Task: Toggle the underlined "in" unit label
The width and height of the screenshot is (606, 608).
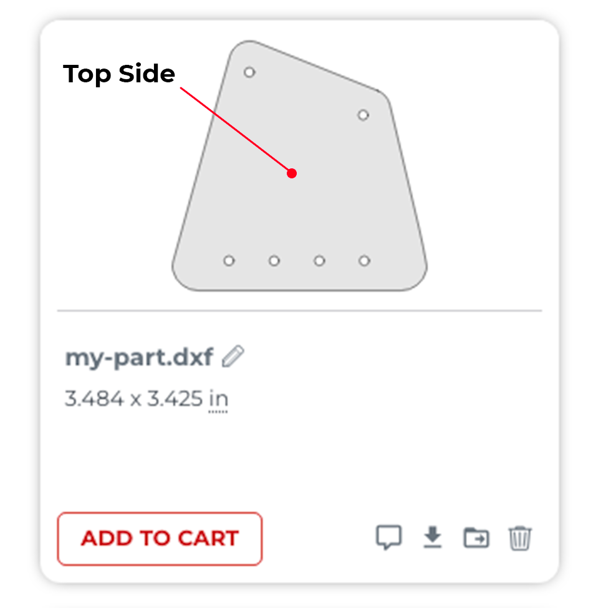Action: pyautogui.click(x=218, y=399)
